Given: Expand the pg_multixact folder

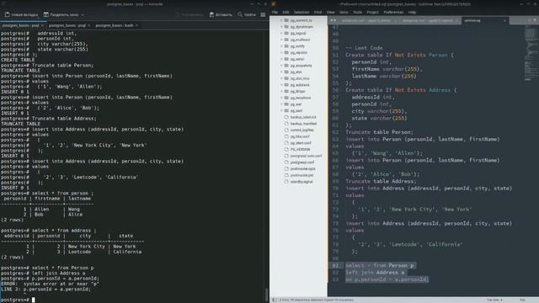Looking at the screenshot, I should (281, 40).
